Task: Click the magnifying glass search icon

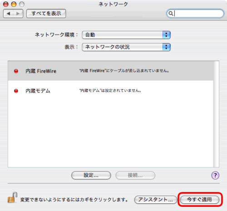Action: click(171, 14)
